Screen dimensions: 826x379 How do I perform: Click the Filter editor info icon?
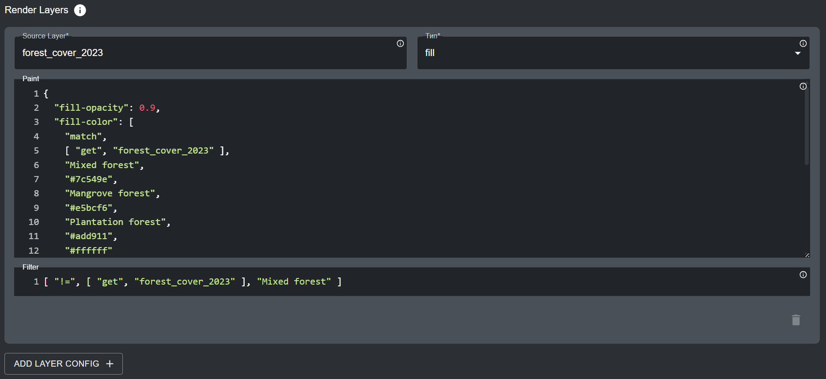point(803,275)
